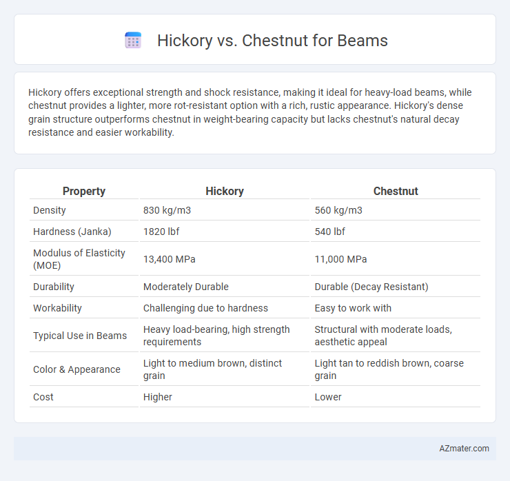Click the 'Lower' cost cell

328,397
